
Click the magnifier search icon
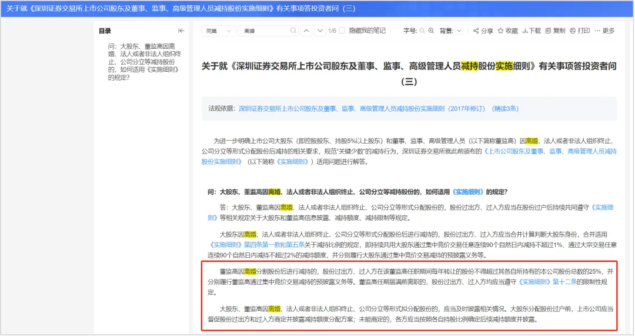coord(293,31)
